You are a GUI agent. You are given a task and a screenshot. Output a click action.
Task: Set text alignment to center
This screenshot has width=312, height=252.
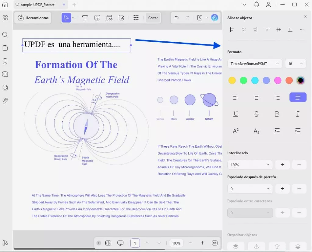pos(257,97)
